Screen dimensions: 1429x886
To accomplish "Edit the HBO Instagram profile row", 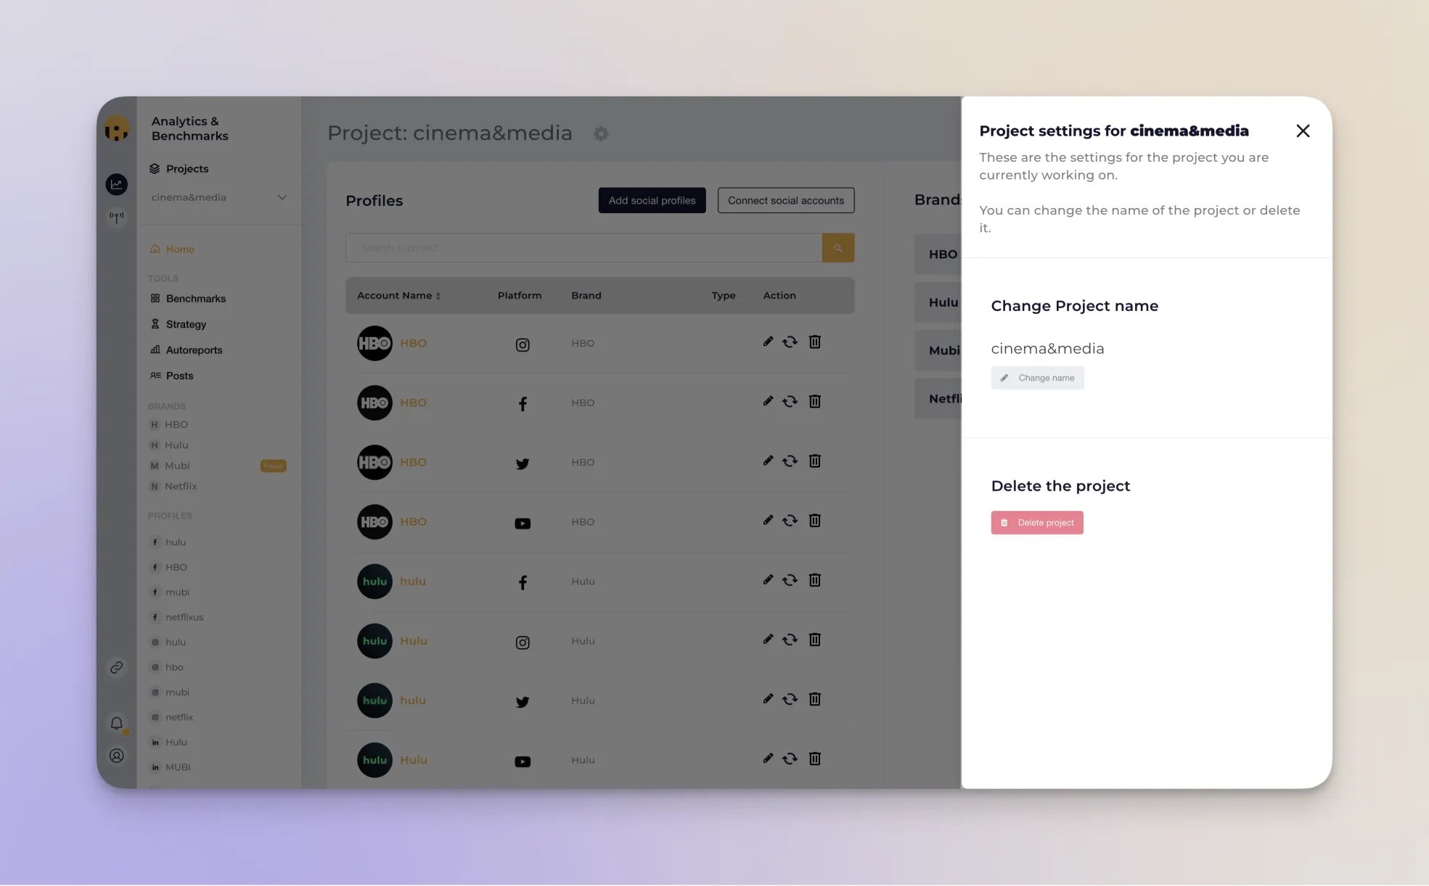I will [x=768, y=341].
